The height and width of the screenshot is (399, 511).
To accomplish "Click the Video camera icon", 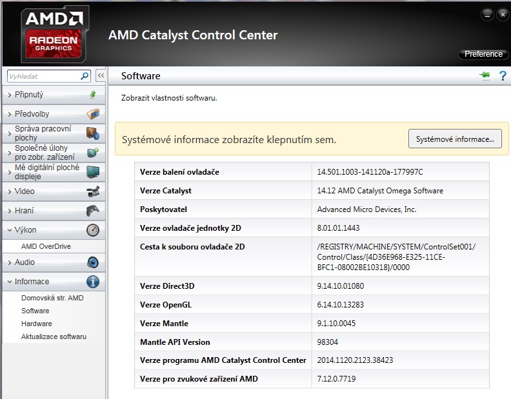I will pos(93,191).
